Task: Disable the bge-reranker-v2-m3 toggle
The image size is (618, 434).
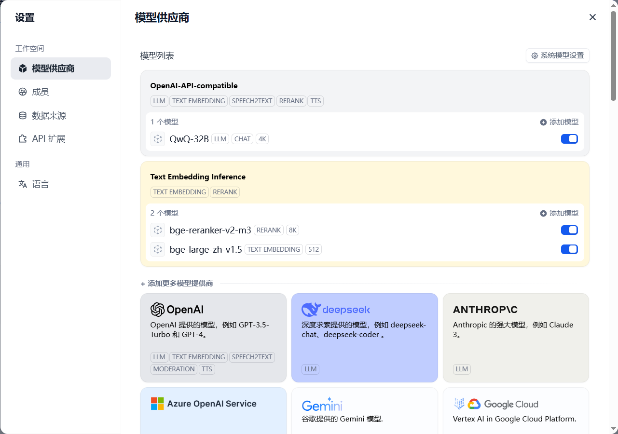Action: tap(569, 230)
